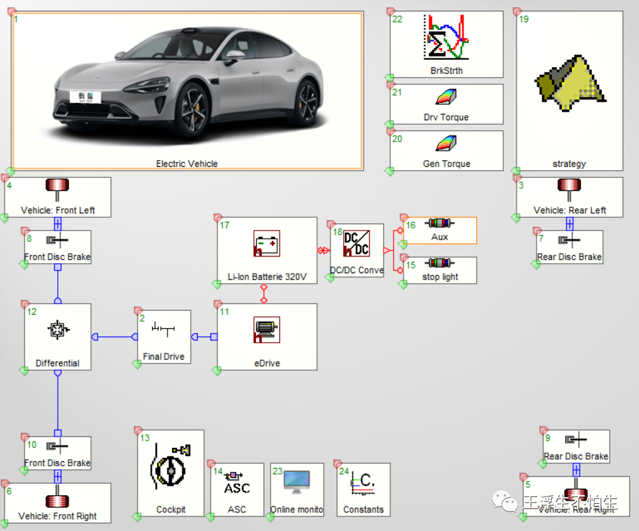
Task: Select the Vehicle: Front Right wheel icon
Action: [57, 496]
